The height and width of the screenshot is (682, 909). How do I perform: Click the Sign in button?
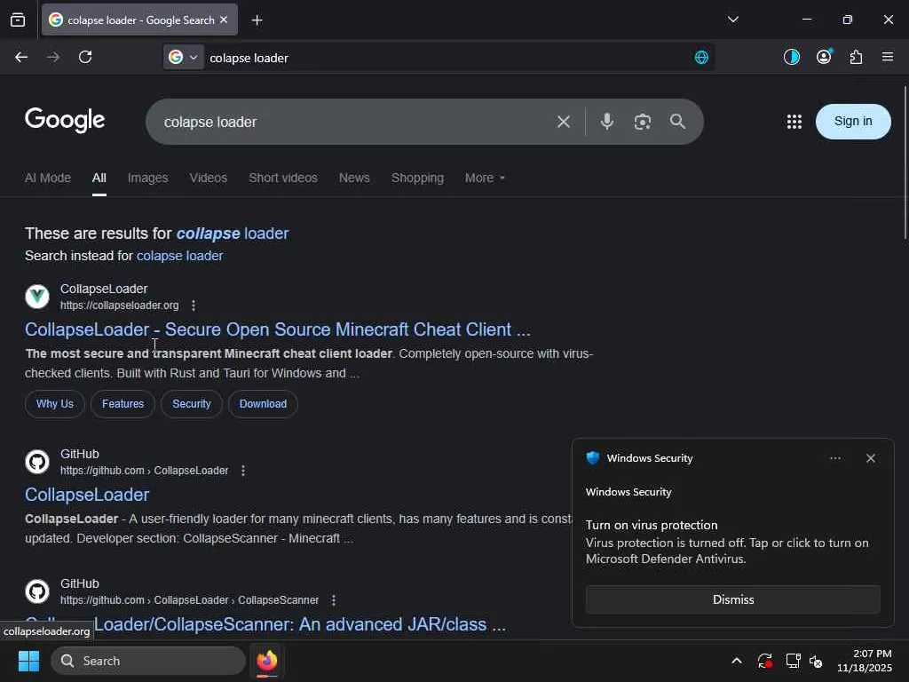[x=853, y=121]
